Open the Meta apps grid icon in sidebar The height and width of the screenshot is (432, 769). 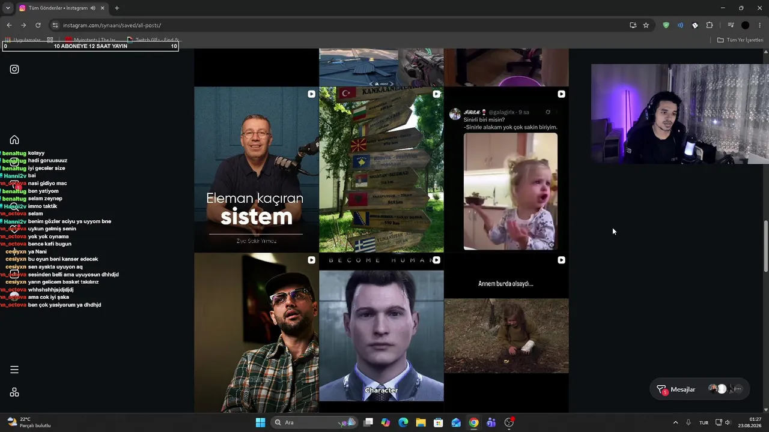[x=14, y=392]
